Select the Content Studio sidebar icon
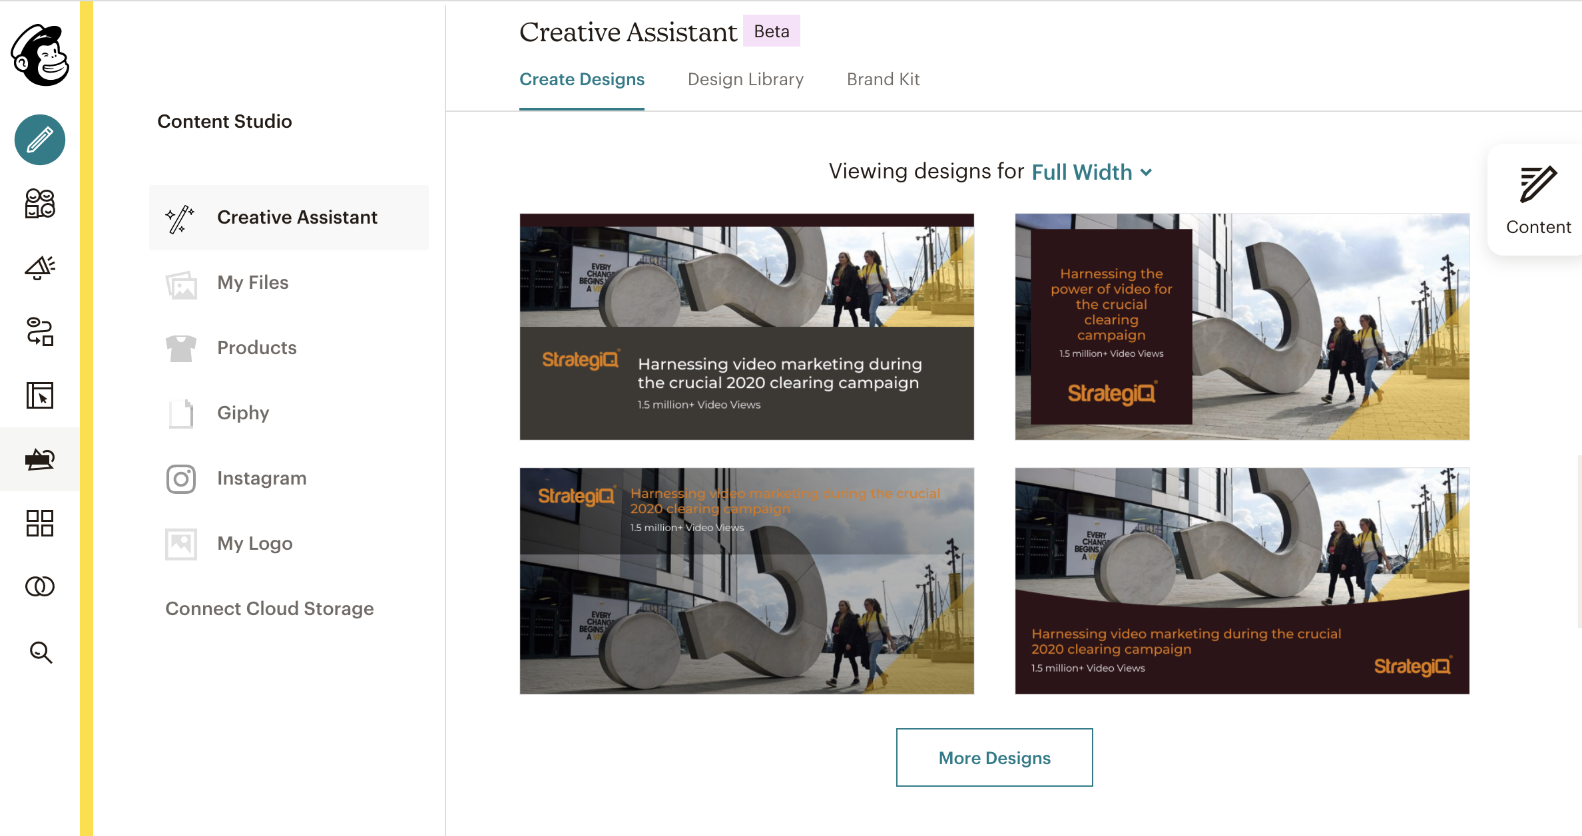The image size is (1582, 836). (40, 459)
